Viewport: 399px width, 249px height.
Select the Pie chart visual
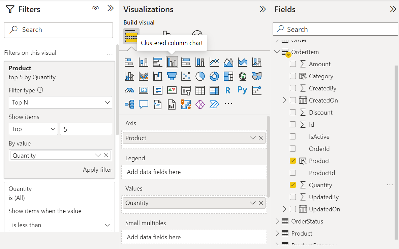coord(200,76)
